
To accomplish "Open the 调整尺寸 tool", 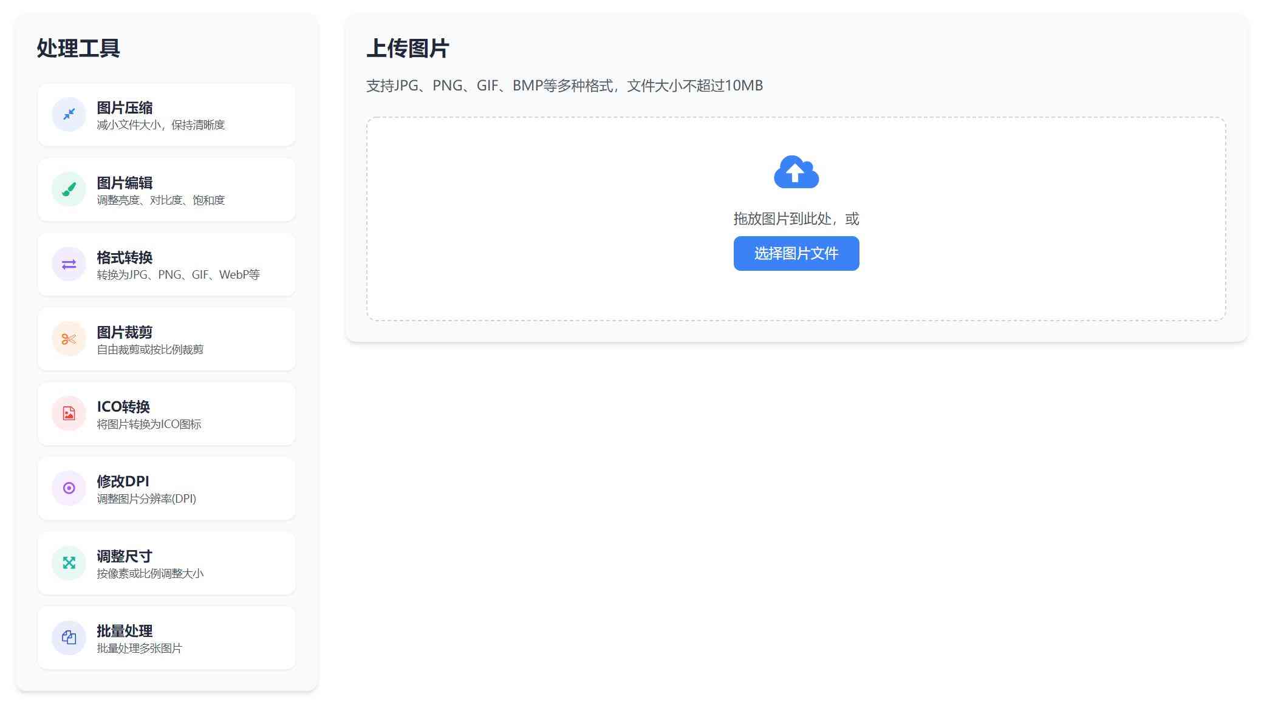I will [x=166, y=563].
